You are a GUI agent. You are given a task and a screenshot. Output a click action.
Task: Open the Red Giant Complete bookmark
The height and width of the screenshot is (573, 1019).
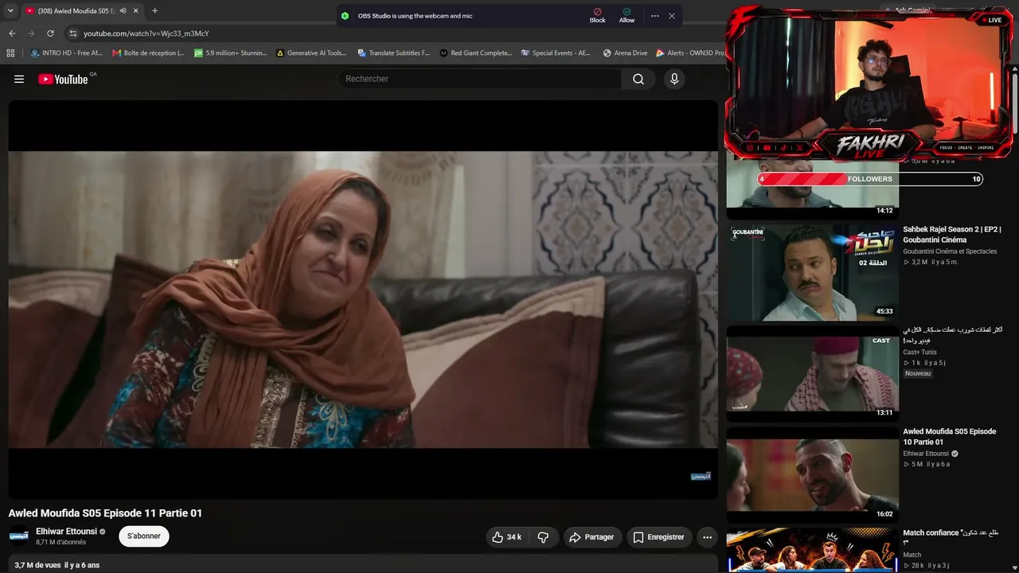pyautogui.click(x=475, y=53)
